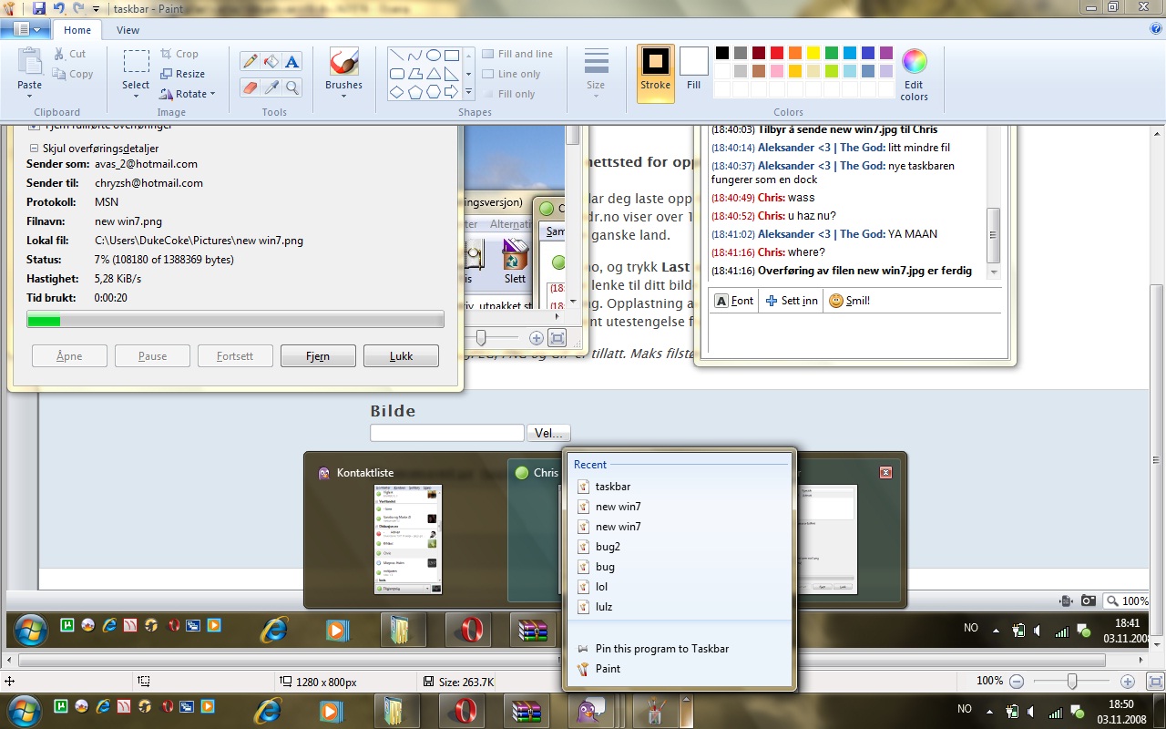This screenshot has width=1166, height=729.
Task: Activate the rectangular Select tool icon
Action: (136, 62)
